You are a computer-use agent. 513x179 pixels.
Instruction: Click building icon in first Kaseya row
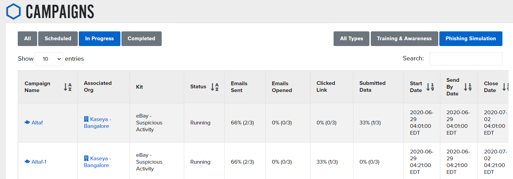click(86, 119)
